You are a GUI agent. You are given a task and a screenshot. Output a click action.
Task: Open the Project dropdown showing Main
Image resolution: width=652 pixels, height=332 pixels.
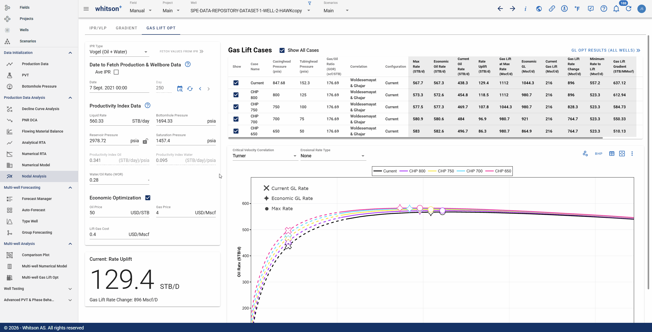(x=171, y=10)
